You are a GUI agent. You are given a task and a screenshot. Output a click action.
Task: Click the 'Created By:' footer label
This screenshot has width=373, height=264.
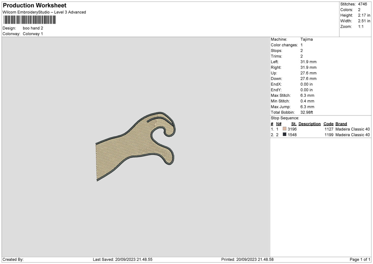pyautogui.click(x=13, y=259)
